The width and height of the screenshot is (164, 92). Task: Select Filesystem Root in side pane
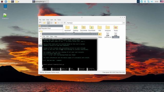pos(51,28)
